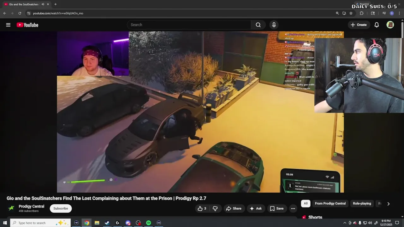Like the video with thumbs up
This screenshot has height=227, width=404.
pyautogui.click(x=202, y=208)
